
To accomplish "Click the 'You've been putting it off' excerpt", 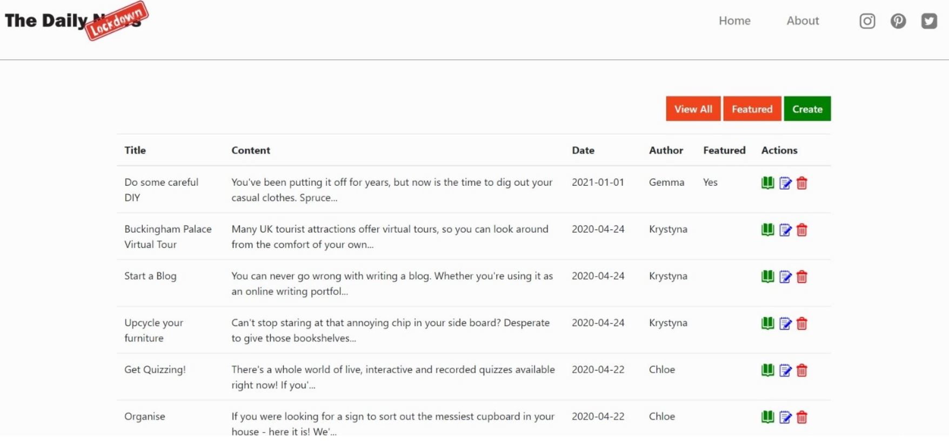I will coord(392,190).
